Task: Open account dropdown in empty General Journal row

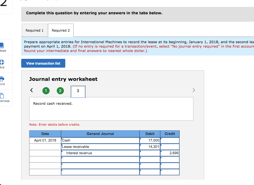Action: coord(100,159)
